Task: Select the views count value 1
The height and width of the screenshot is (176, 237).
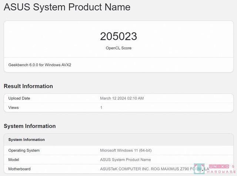Action: (x=101, y=108)
